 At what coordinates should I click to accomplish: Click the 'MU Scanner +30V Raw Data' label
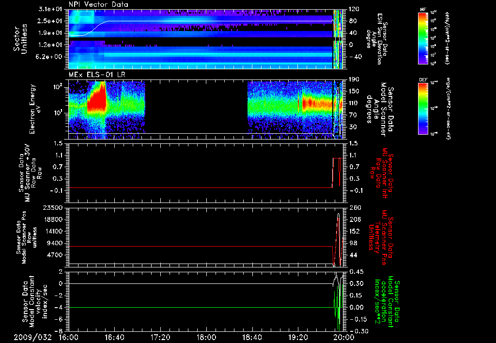(x=30, y=173)
